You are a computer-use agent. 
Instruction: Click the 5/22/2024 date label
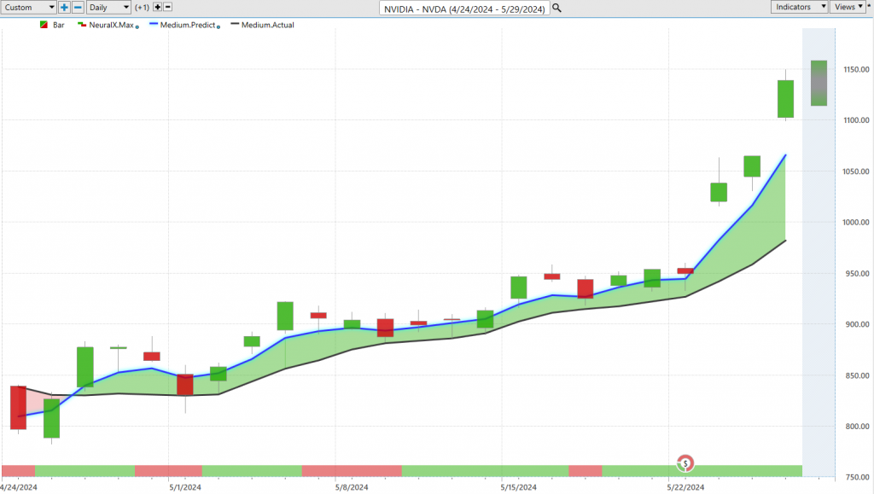685,487
